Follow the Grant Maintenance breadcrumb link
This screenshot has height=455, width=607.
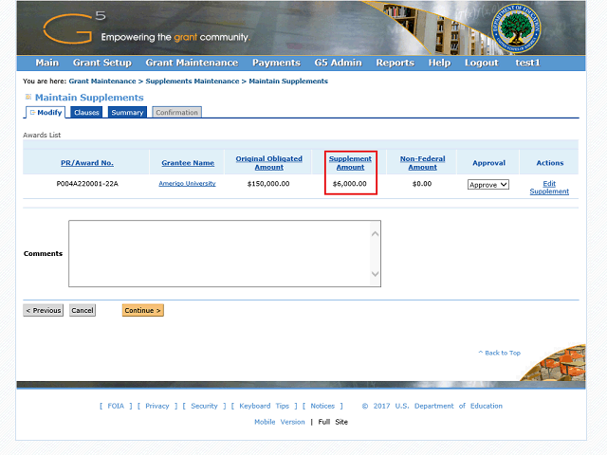102,82
